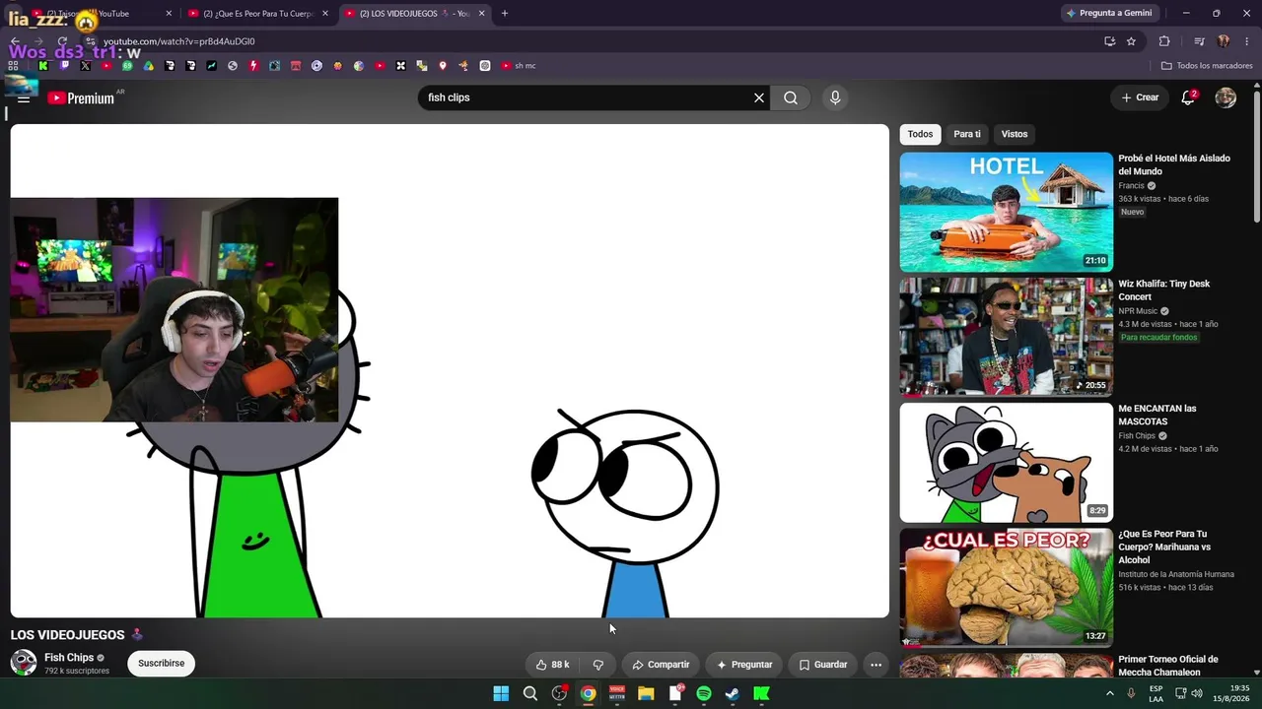Start voice search with the microphone
The width and height of the screenshot is (1262, 709).
click(x=835, y=97)
